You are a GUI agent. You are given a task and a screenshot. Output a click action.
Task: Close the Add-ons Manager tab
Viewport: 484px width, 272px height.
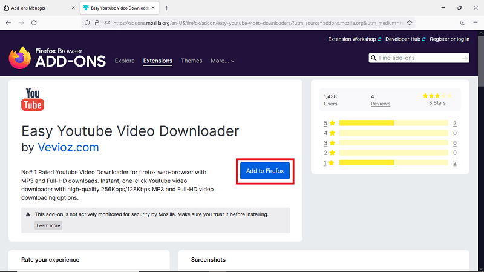pyautogui.click(x=73, y=8)
